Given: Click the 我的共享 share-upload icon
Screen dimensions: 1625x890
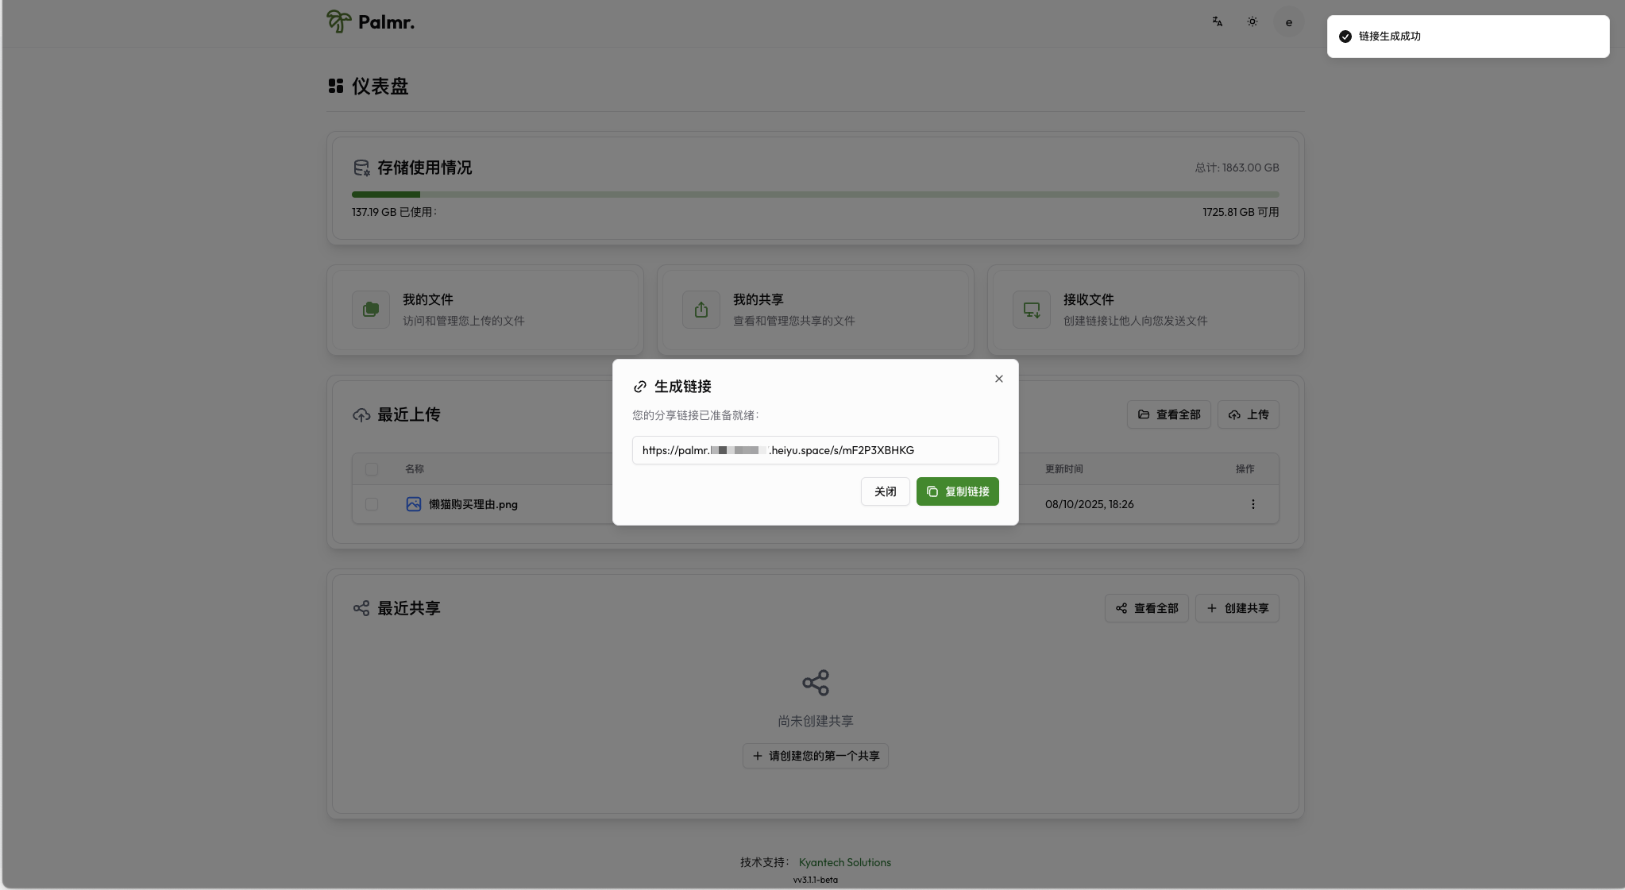Looking at the screenshot, I should pyautogui.click(x=701, y=310).
